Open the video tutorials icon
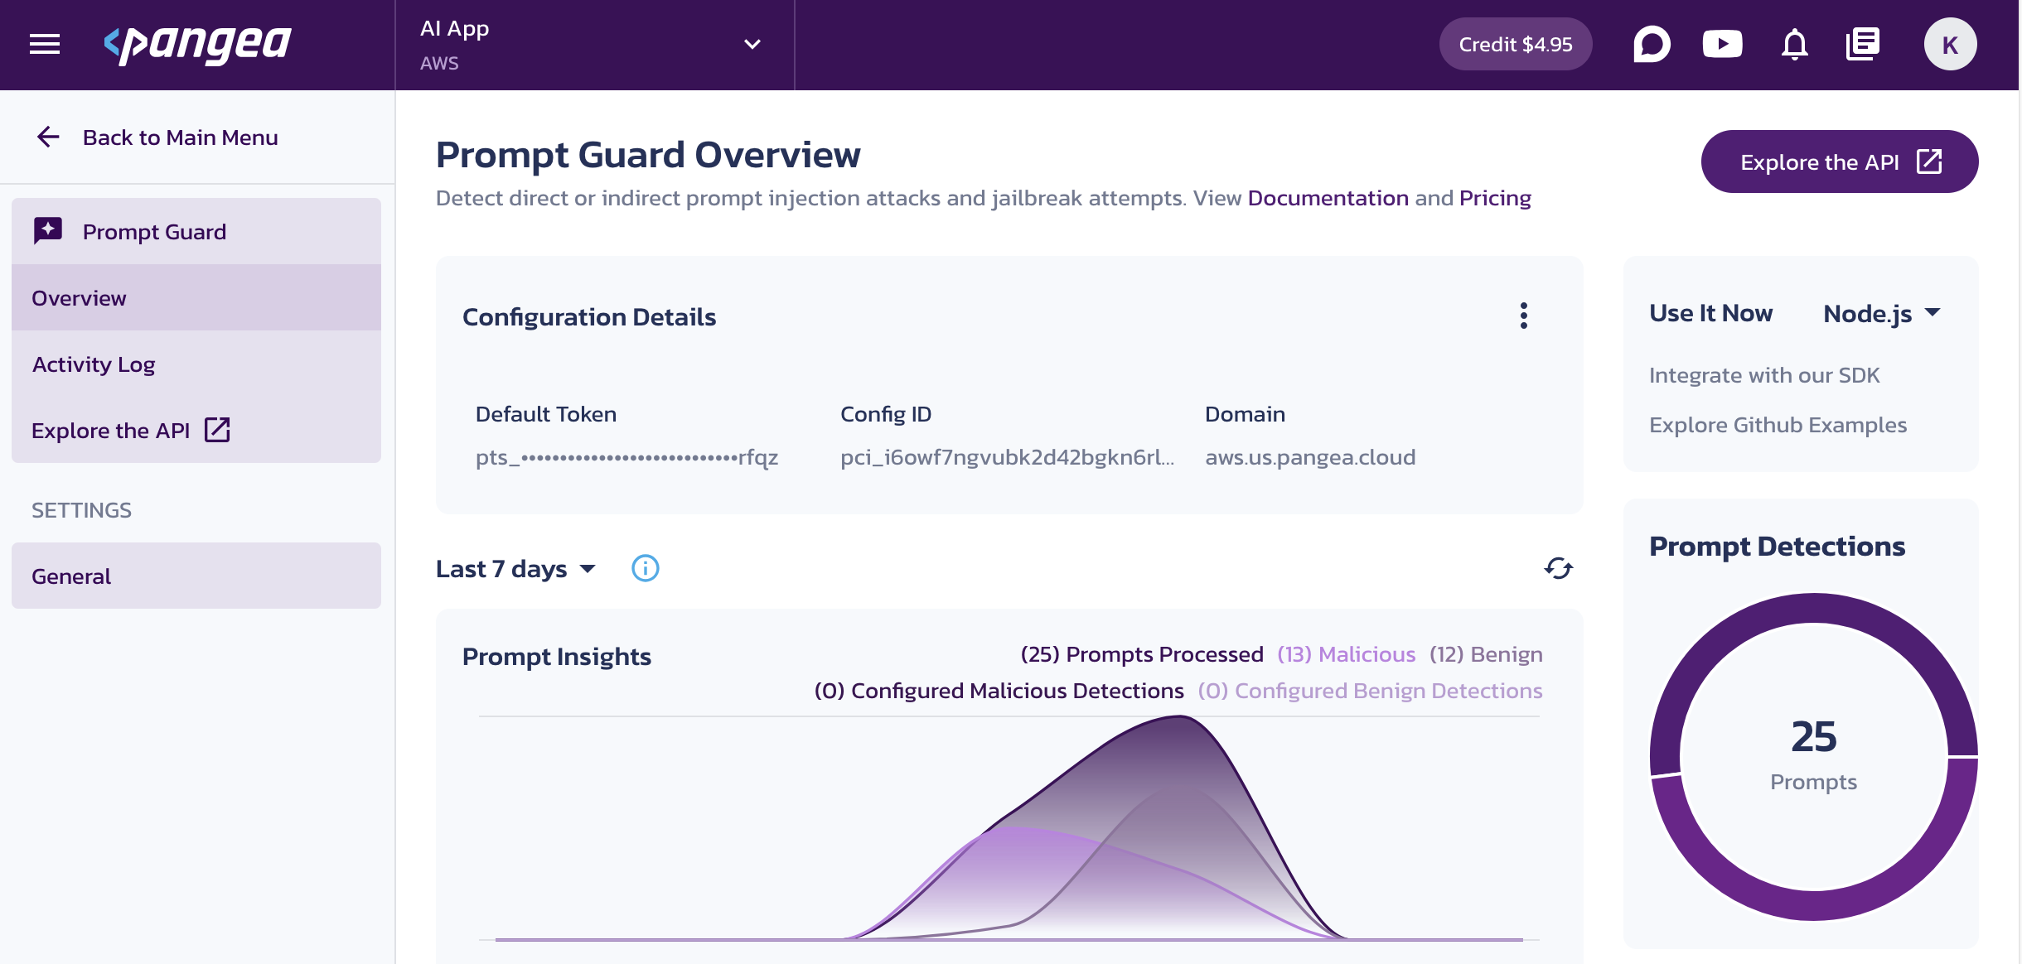Image resolution: width=2022 pixels, height=964 pixels. 1722,44
